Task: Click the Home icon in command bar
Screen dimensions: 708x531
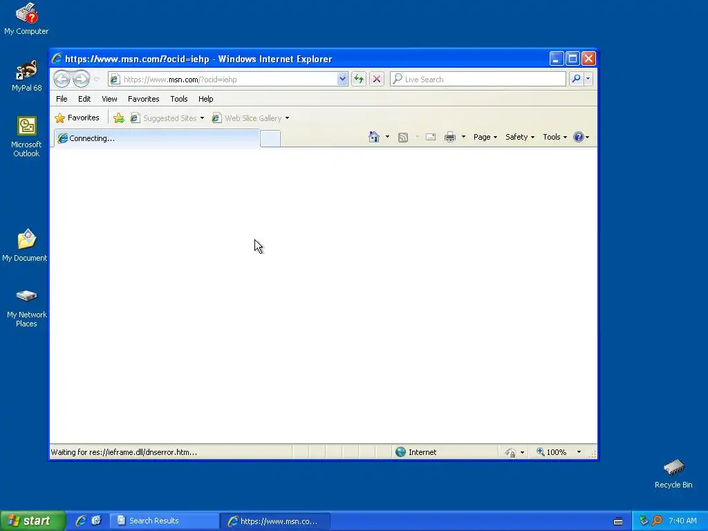Action: pyautogui.click(x=374, y=137)
